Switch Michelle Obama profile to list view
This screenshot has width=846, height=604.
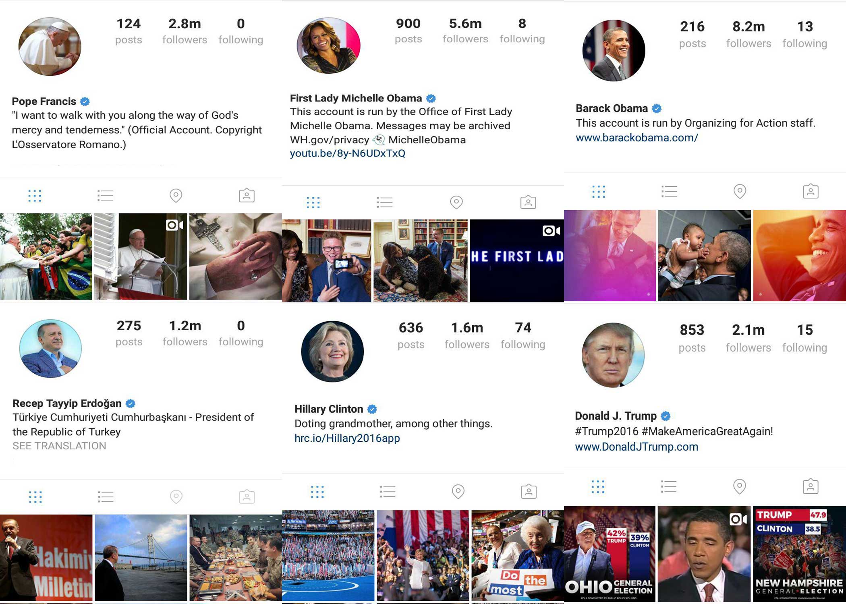tap(385, 202)
